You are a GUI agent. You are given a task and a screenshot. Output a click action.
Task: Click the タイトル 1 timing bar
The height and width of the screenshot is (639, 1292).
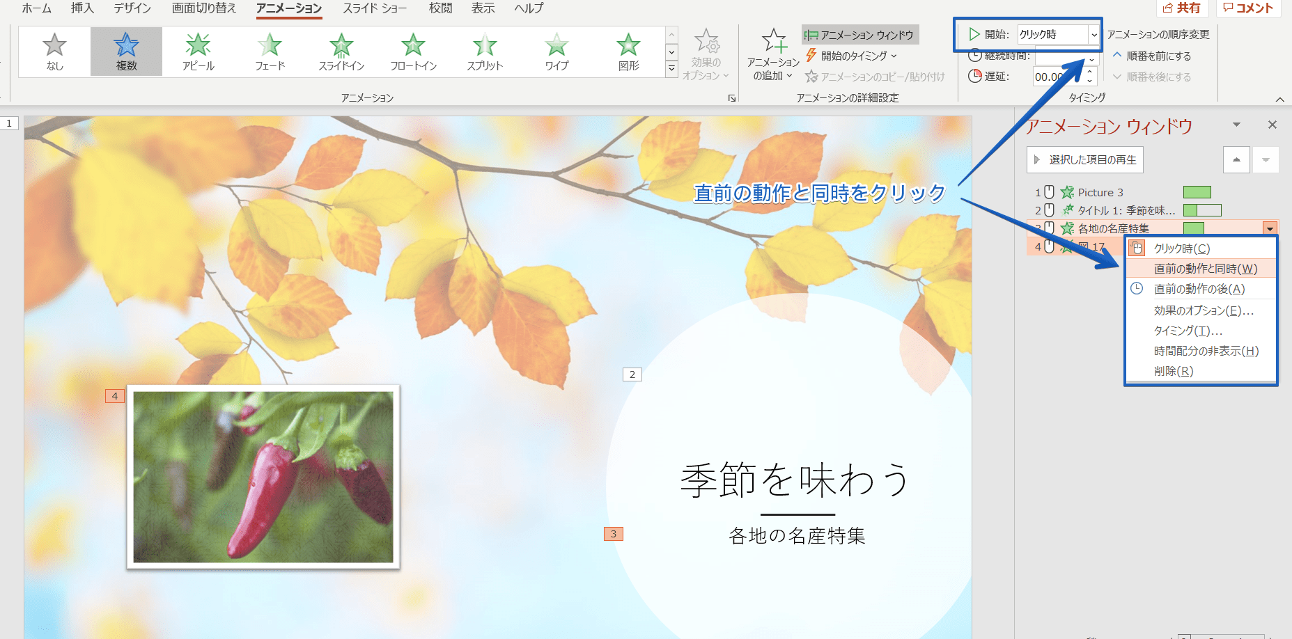coord(1202,210)
